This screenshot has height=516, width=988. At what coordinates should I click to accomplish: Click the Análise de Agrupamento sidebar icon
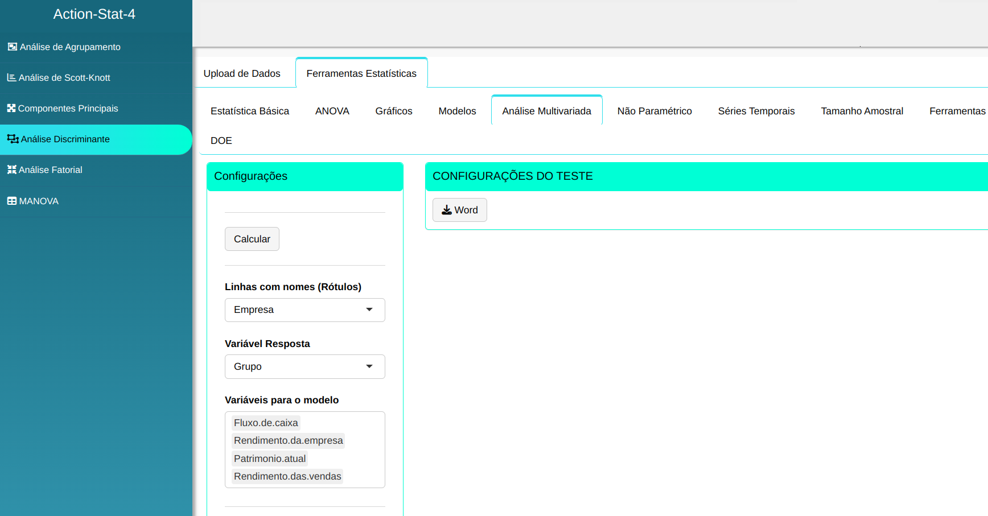[12, 47]
